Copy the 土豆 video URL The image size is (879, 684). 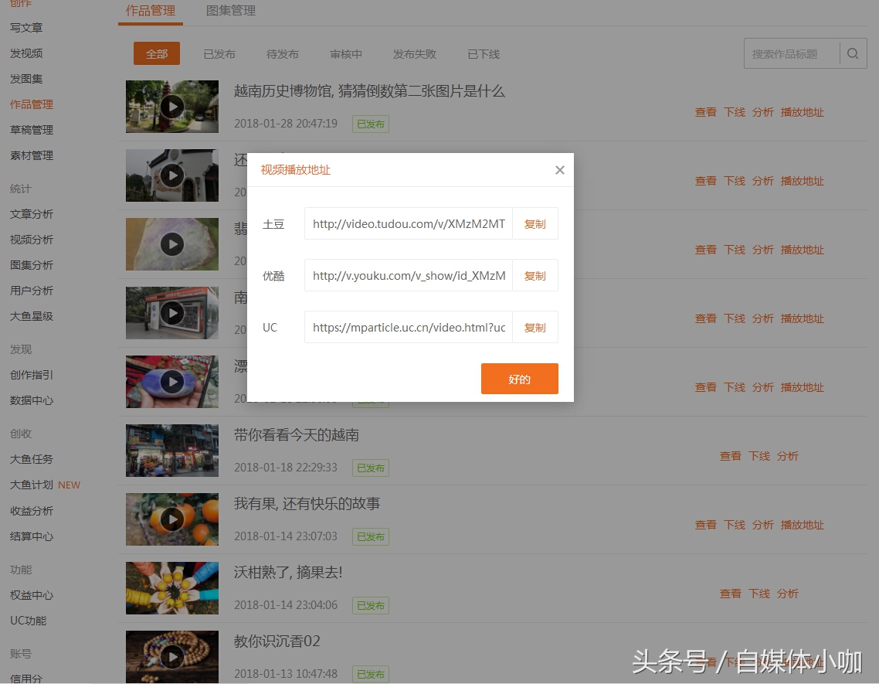coord(534,223)
